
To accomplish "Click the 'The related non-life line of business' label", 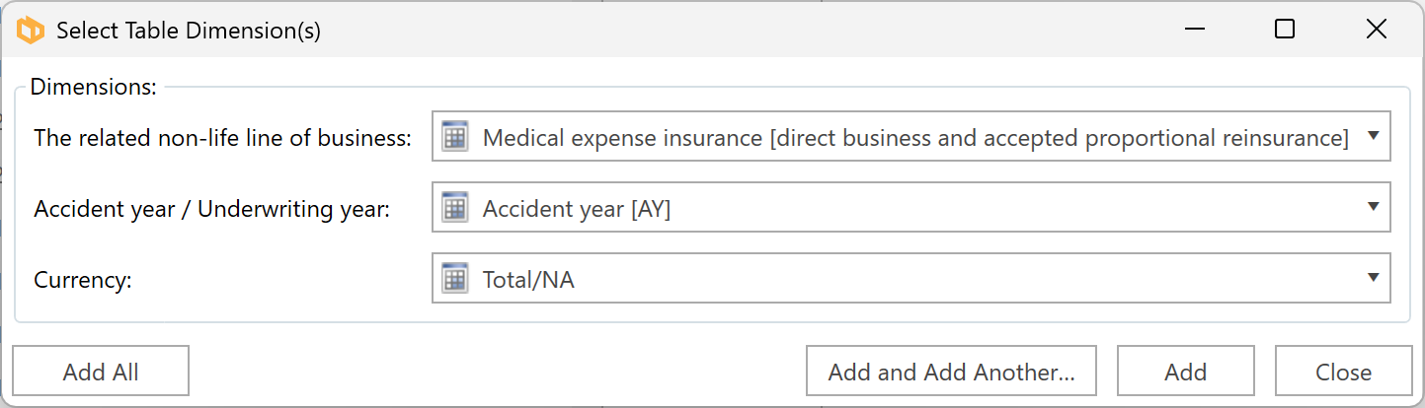I will (222, 138).
